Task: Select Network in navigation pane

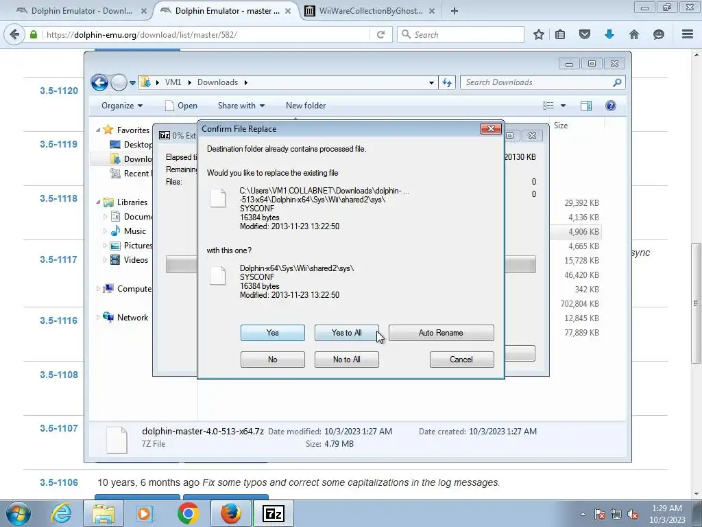Action: click(x=132, y=317)
